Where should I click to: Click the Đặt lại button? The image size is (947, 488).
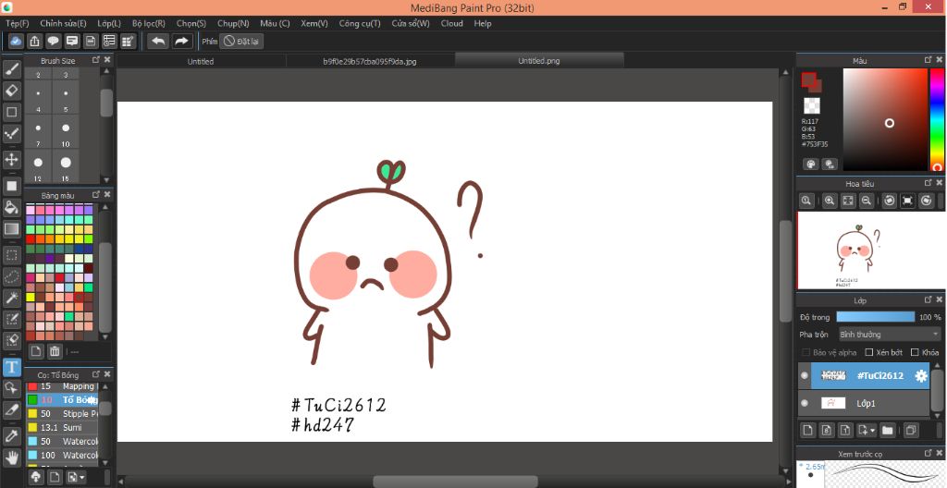(x=241, y=41)
